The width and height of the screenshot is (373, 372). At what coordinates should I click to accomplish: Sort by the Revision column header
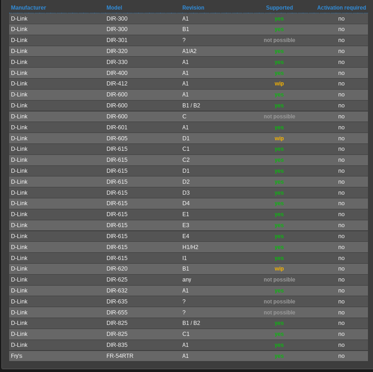tap(193, 8)
